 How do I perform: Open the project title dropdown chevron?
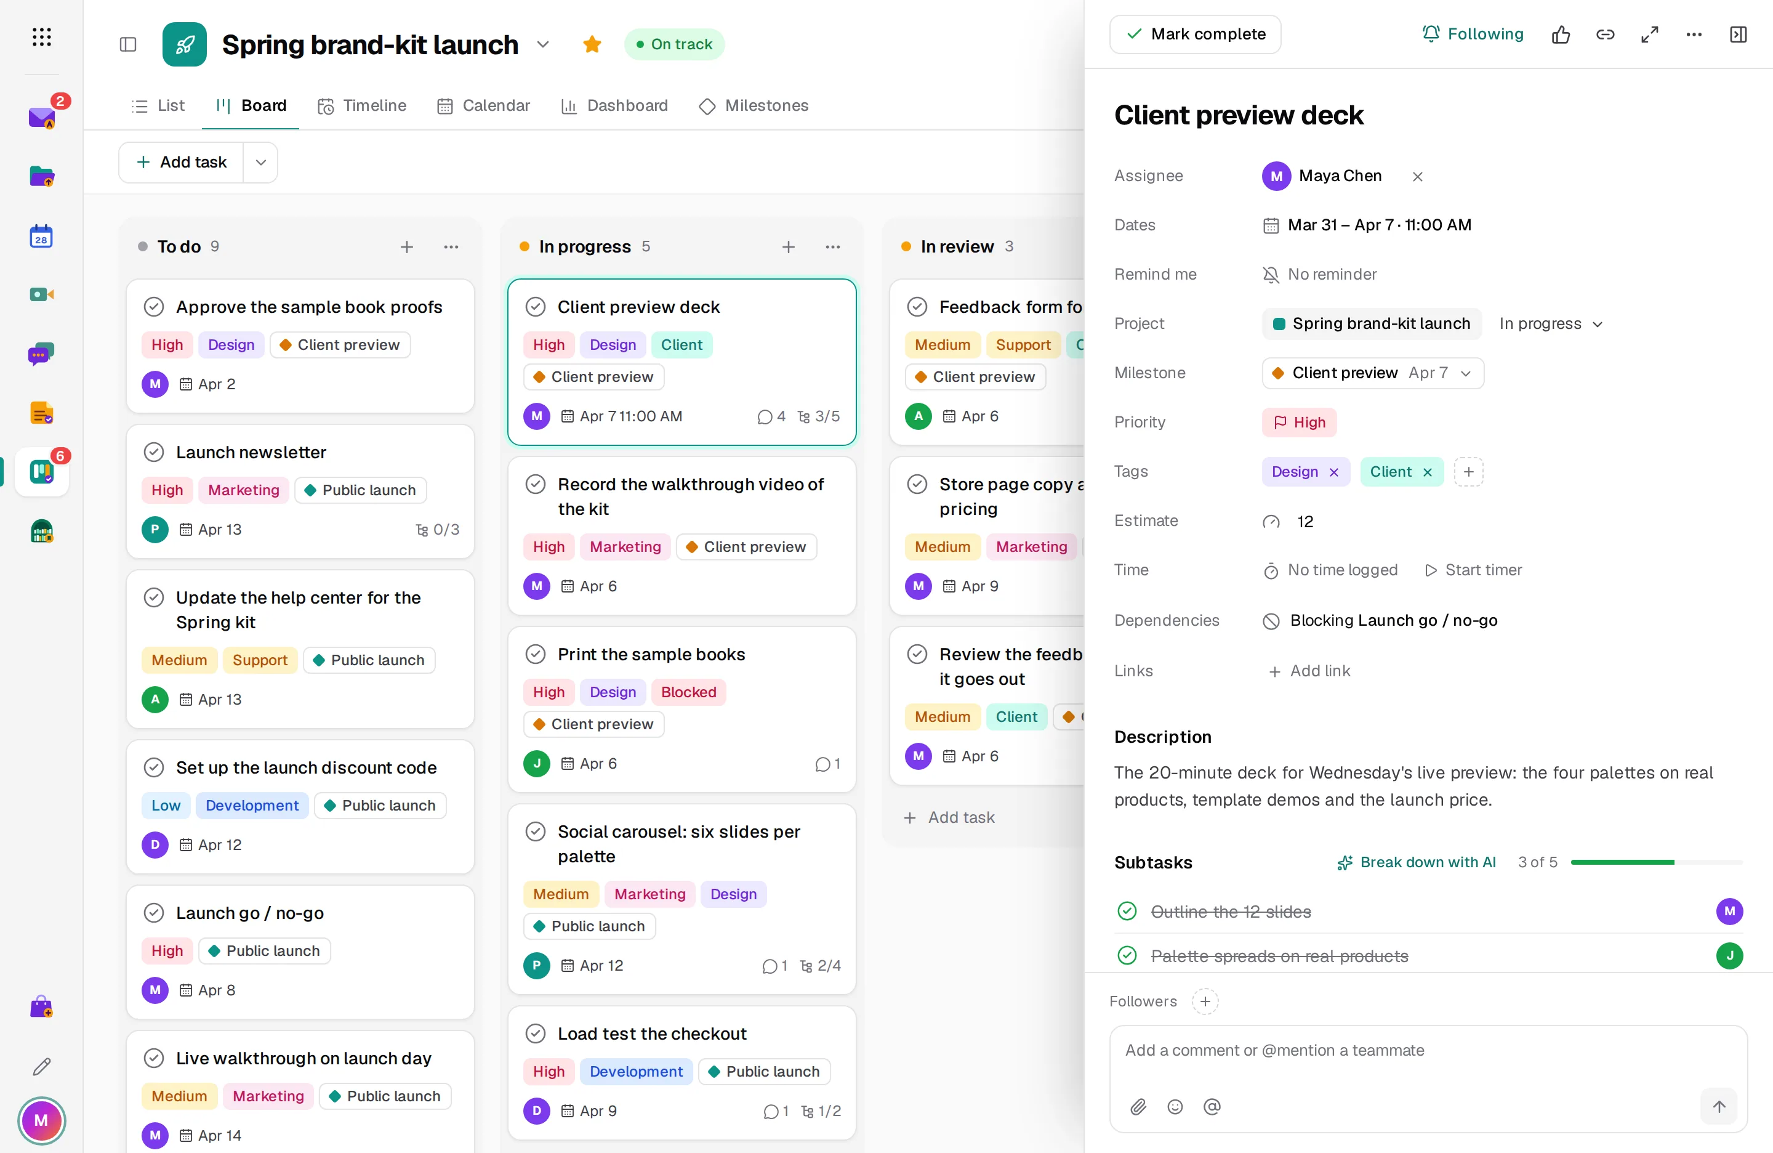coord(543,45)
